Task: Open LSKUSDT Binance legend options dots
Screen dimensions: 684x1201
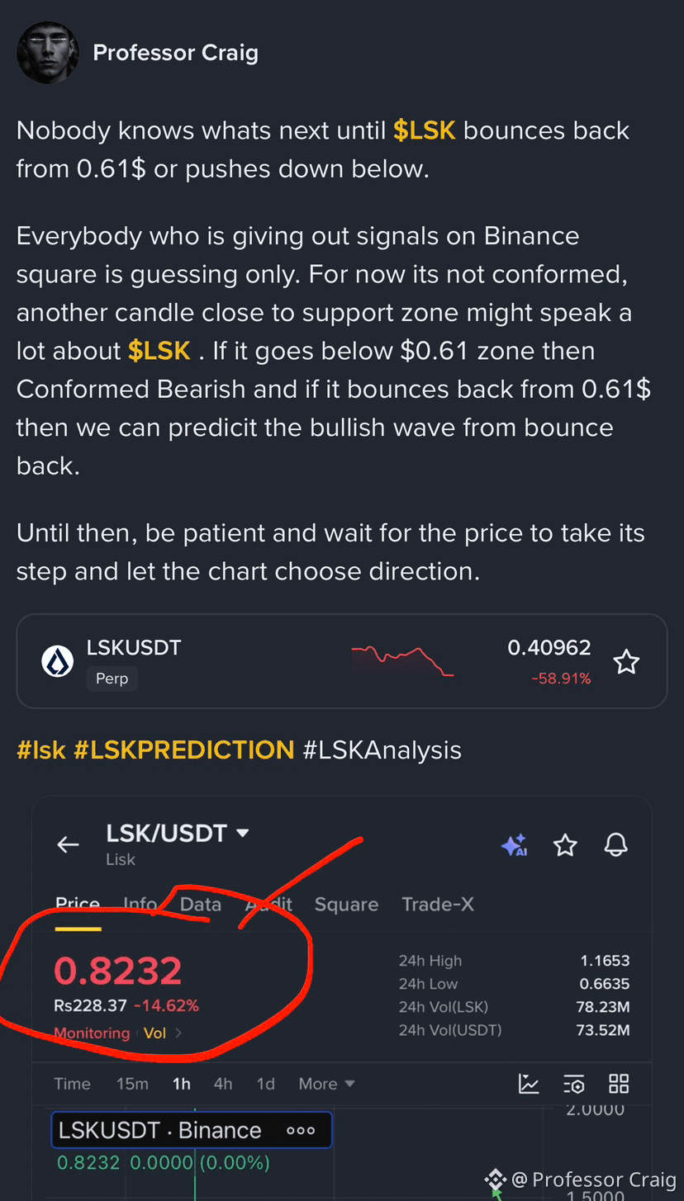Action: [301, 1130]
